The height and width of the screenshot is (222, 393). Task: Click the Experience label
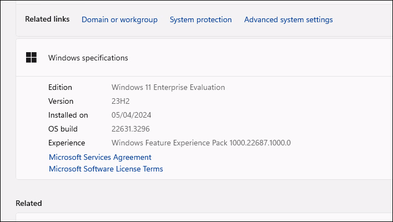click(x=67, y=143)
